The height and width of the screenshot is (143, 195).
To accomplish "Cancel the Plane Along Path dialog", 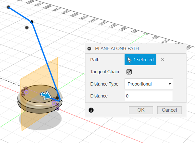I will 169,110.
